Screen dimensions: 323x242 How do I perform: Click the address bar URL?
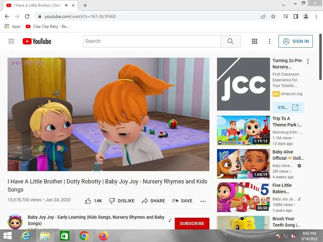tap(80, 16)
